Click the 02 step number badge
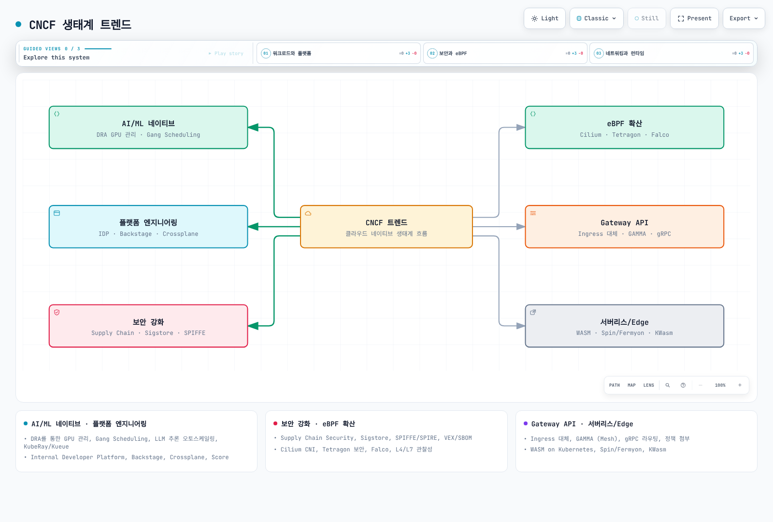The image size is (773, 522). point(432,53)
